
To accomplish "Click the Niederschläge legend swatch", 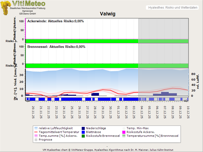I will [x=83, y=128].
